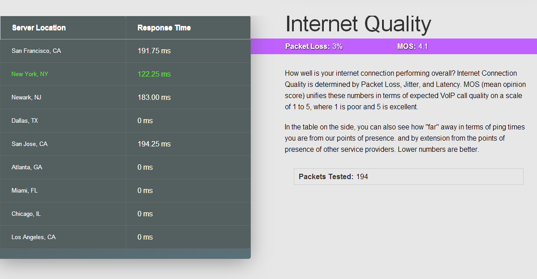Click the MOS 4.1 score label
Screen dimensions: 537x279
tap(412, 46)
